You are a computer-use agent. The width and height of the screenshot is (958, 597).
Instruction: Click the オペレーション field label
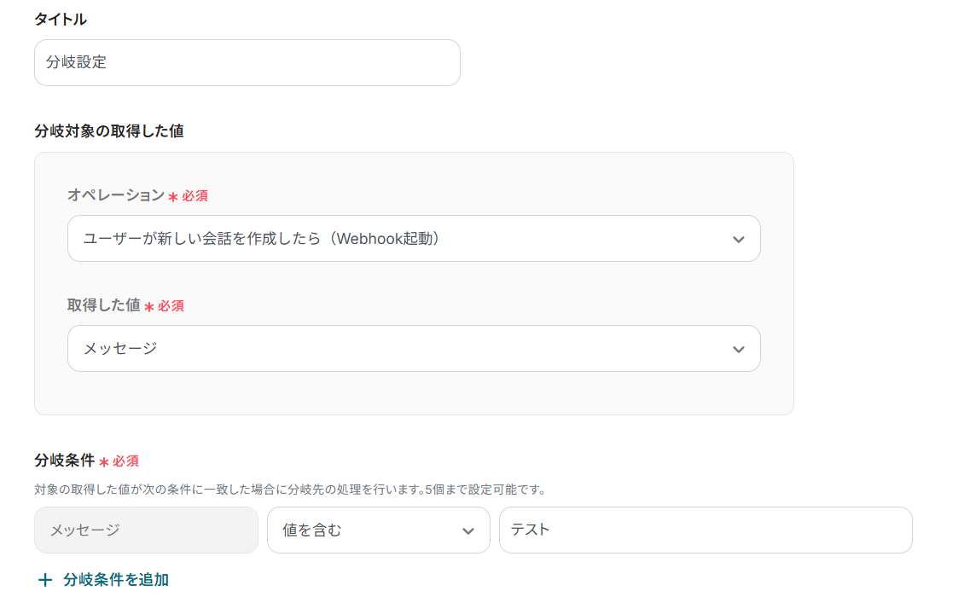(115, 195)
